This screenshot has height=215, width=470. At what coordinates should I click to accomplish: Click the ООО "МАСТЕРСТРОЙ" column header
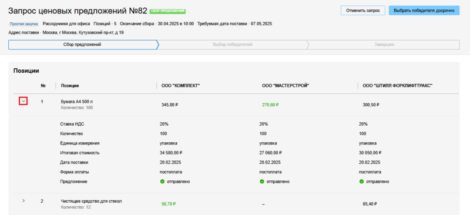point(286,86)
